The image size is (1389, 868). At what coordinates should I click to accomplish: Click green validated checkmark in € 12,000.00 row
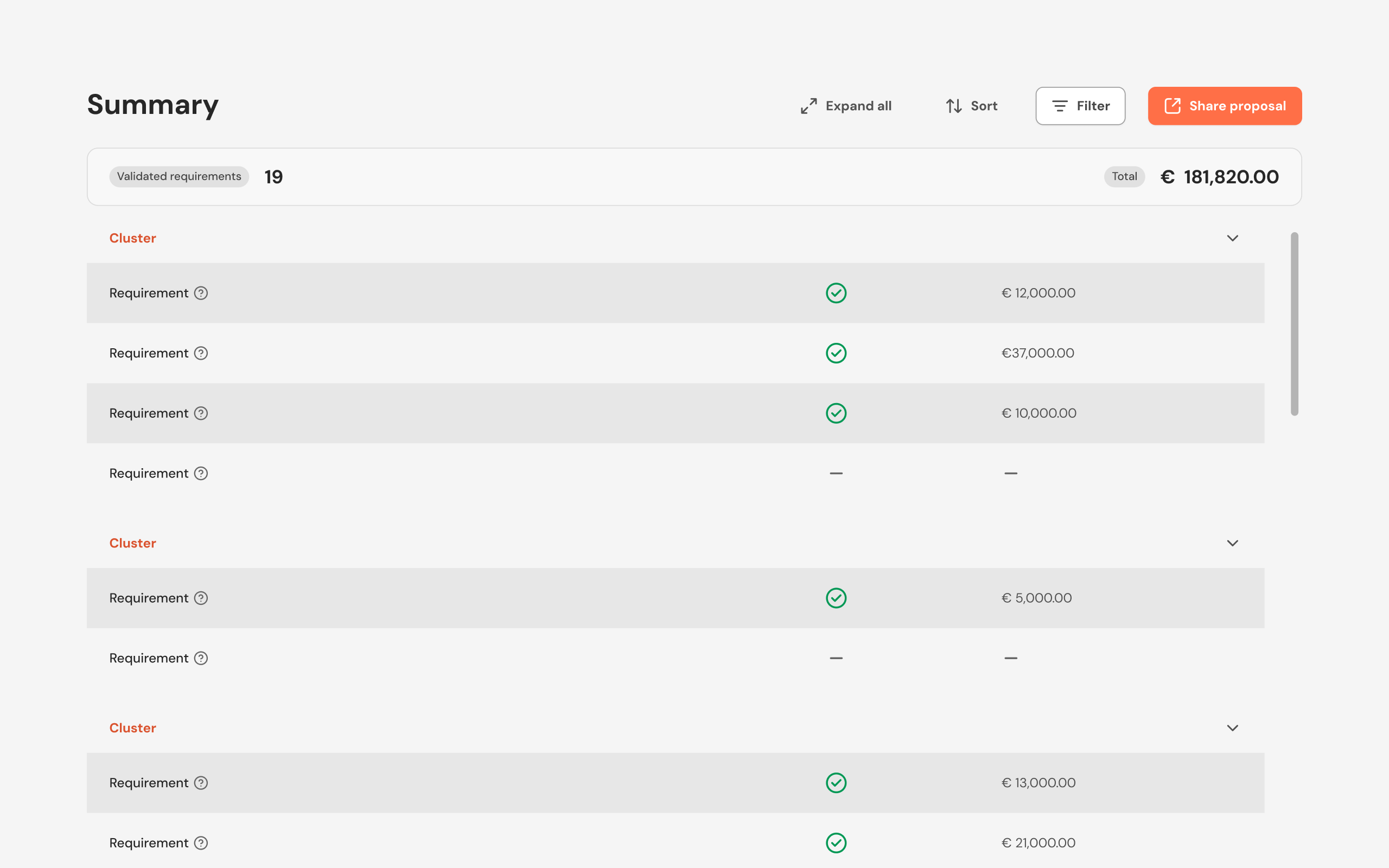[x=836, y=293]
